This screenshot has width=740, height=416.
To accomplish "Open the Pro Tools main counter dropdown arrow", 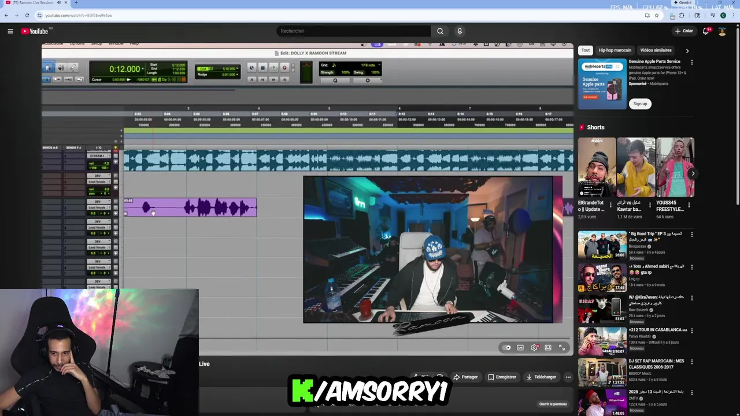I will tap(144, 69).
